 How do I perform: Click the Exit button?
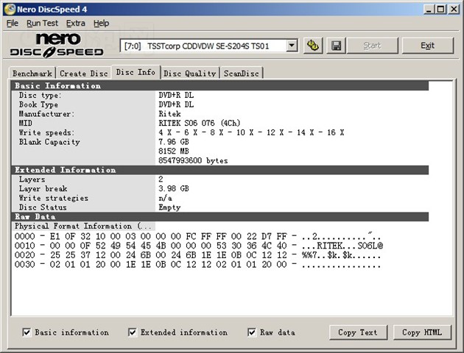click(x=428, y=46)
